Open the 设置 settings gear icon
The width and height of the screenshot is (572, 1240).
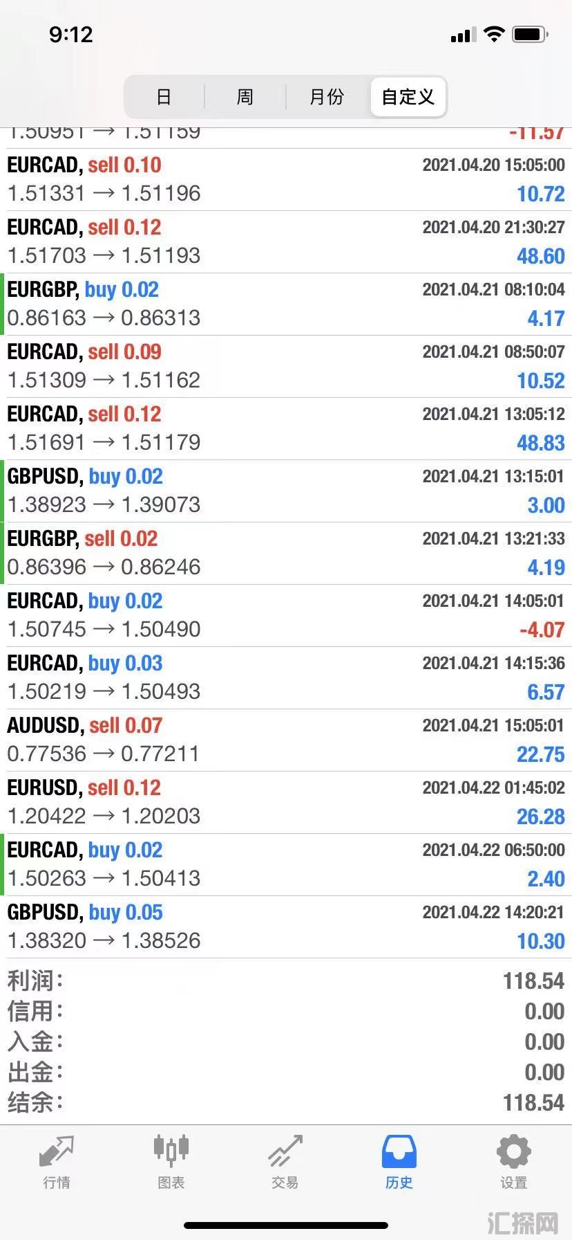(513, 1151)
